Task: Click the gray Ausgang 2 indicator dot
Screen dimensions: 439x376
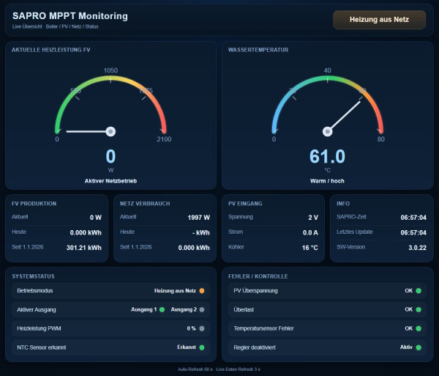Action: [202, 309]
